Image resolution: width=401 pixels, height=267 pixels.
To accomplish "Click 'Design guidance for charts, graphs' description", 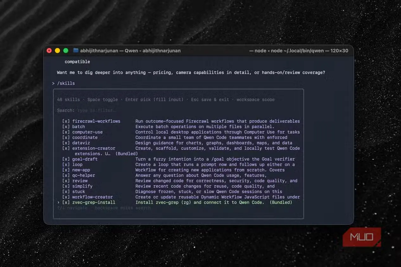I will tap(214, 143).
